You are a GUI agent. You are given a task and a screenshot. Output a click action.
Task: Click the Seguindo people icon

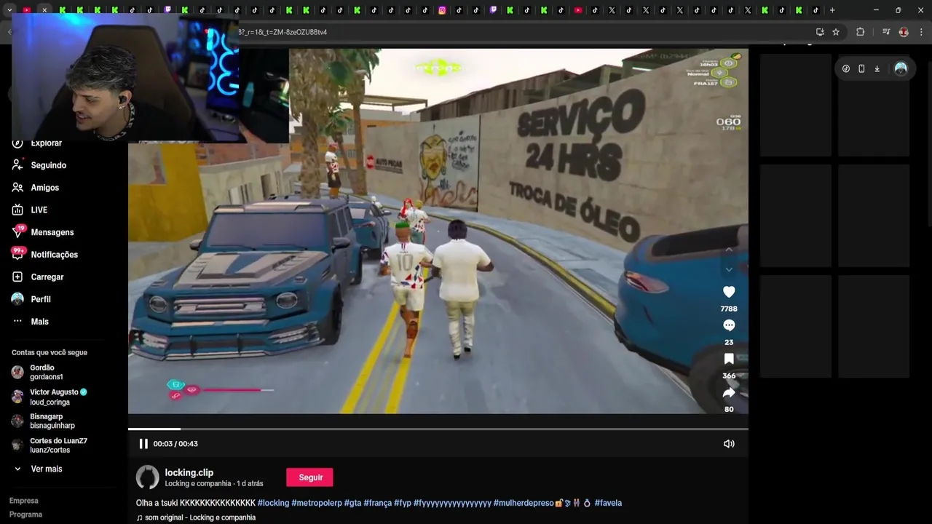[17, 165]
